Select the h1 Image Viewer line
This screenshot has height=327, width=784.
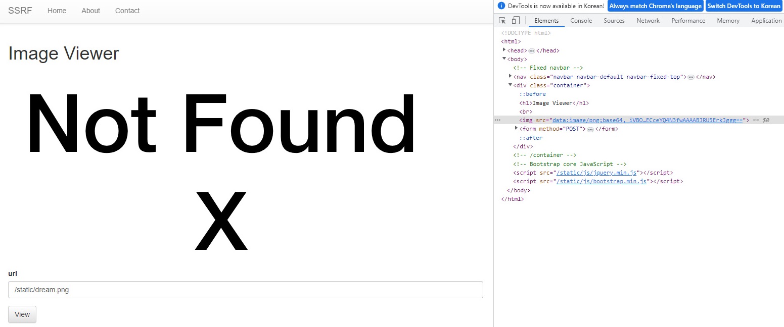coord(554,103)
